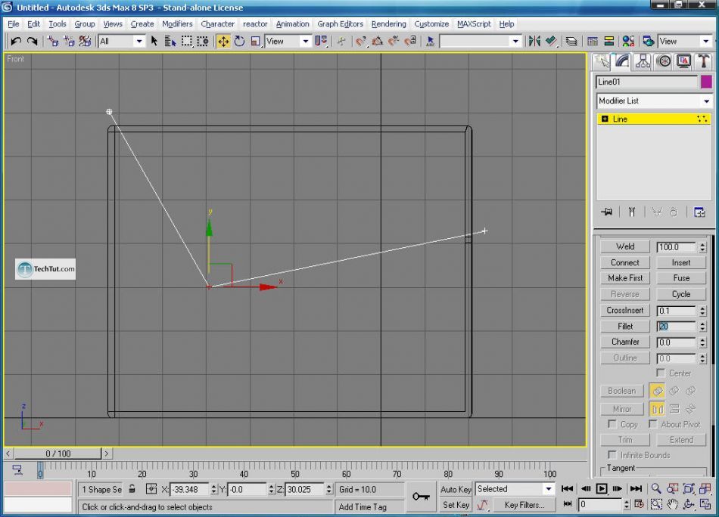Switch to the Modify command panel
Screen dimensions: 719x517
click(622, 62)
